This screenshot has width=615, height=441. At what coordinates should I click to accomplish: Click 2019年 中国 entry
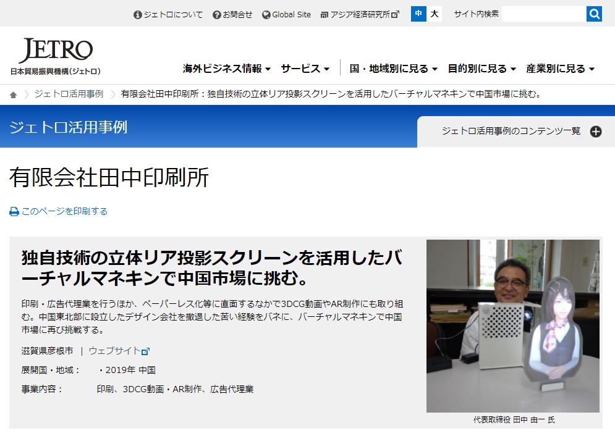(x=130, y=370)
